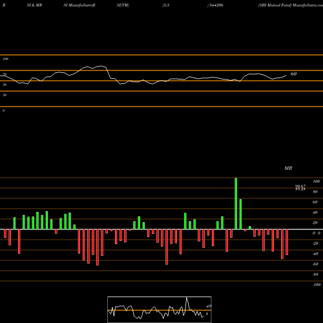Image resolution: width=323 pixels, height=323 pixels.
Task: Click the 'SI MunafaSutraR' header text
Action: 79,5
